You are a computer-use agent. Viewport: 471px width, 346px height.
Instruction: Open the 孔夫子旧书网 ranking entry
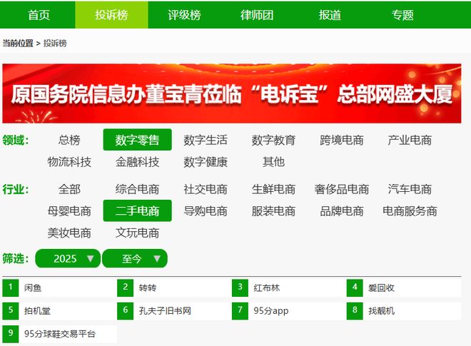pyautogui.click(x=165, y=311)
